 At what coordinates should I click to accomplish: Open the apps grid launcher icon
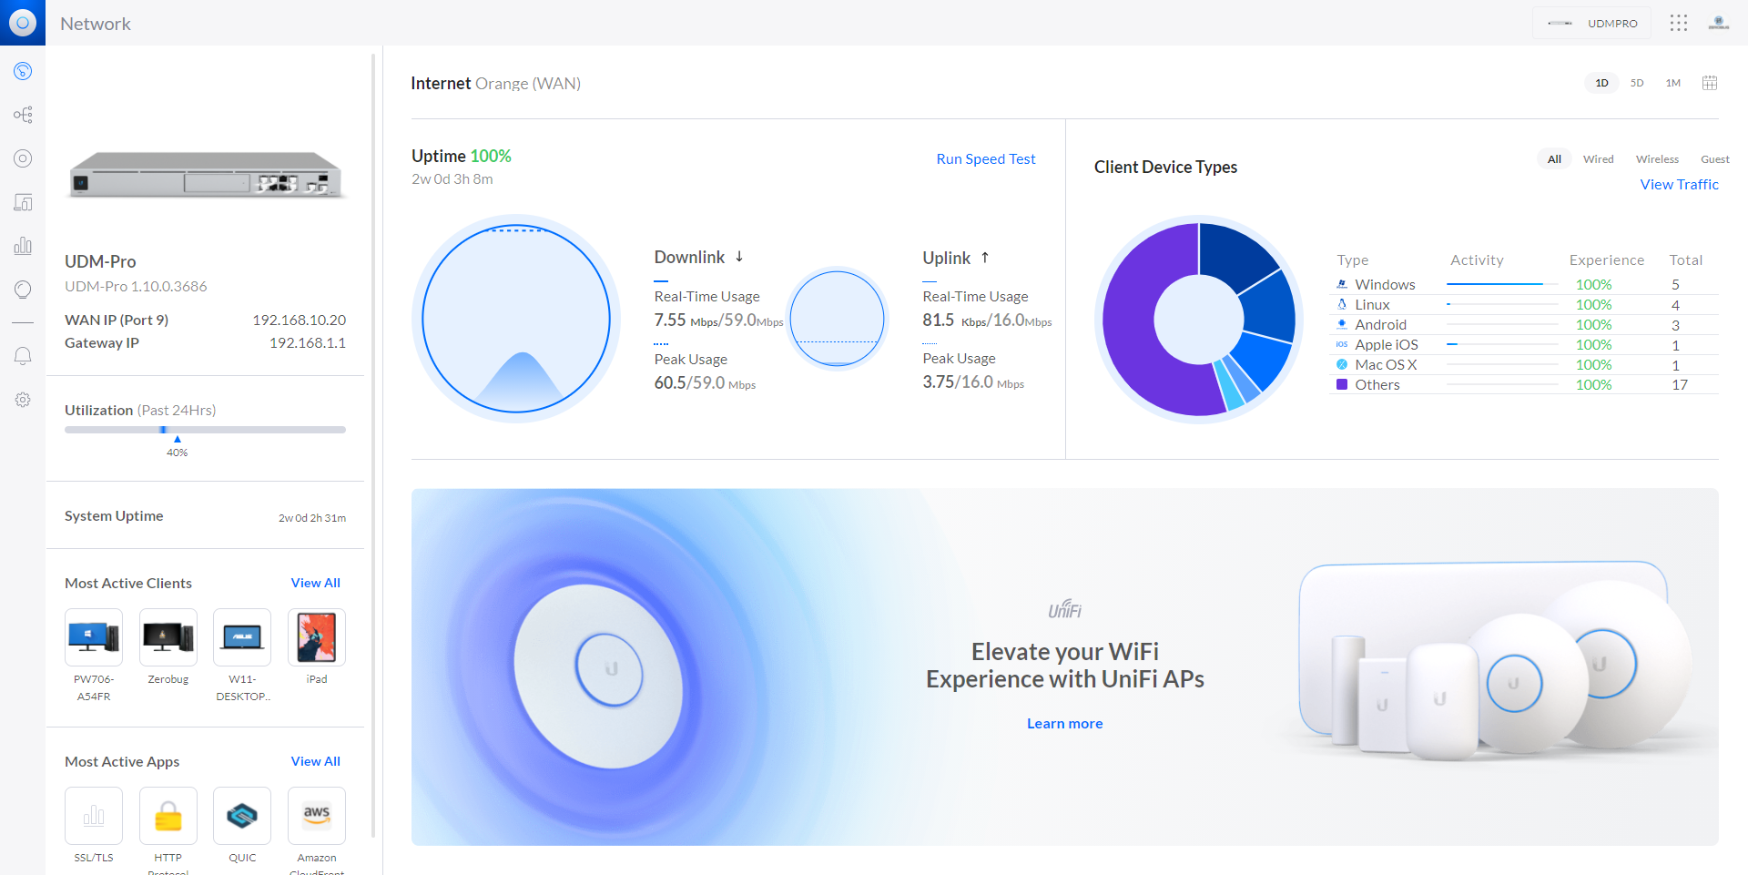tap(1679, 23)
